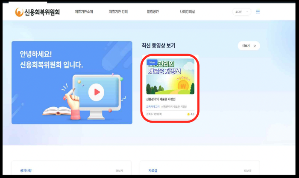This screenshot has width=299, height=178.
Task: Click the open book illustration in banner
Action: 57,111
